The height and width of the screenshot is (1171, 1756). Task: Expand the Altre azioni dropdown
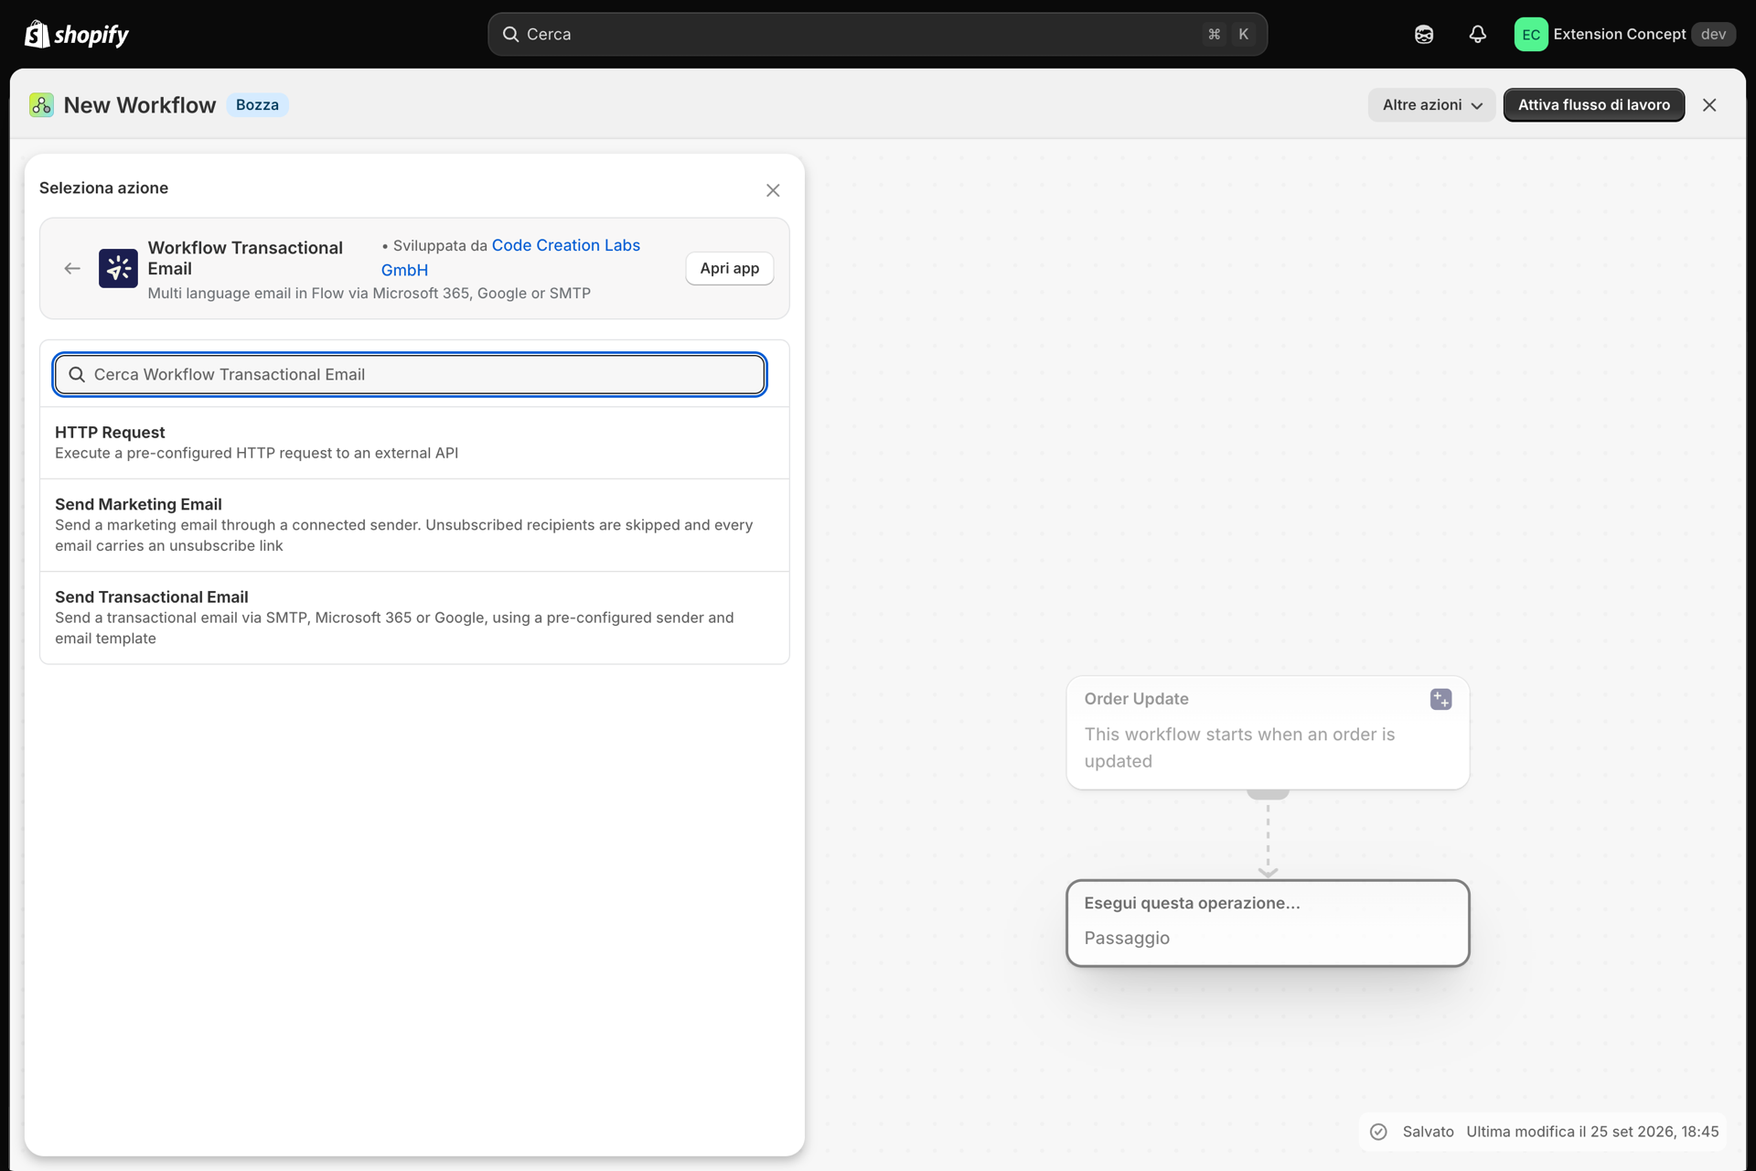[x=1431, y=105]
